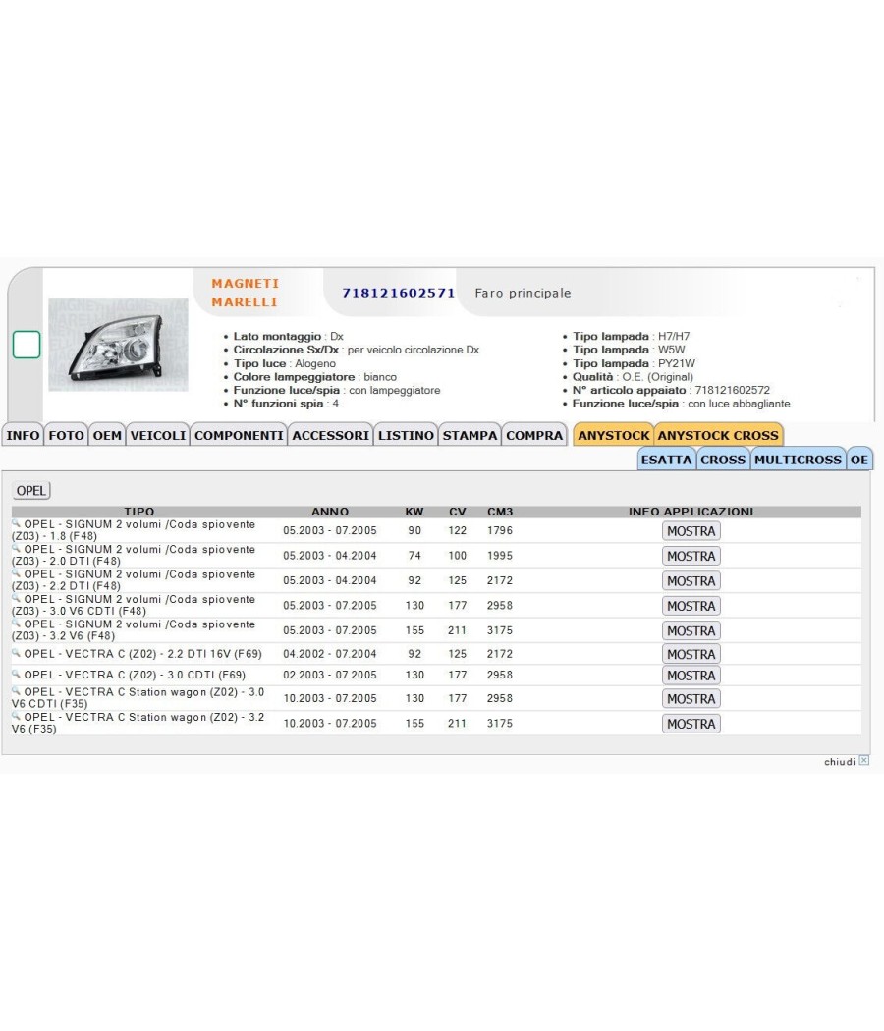Click MOSTRA for Signum 2.0 DTI (F48)
The image size is (884, 1031).
(691, 557)
